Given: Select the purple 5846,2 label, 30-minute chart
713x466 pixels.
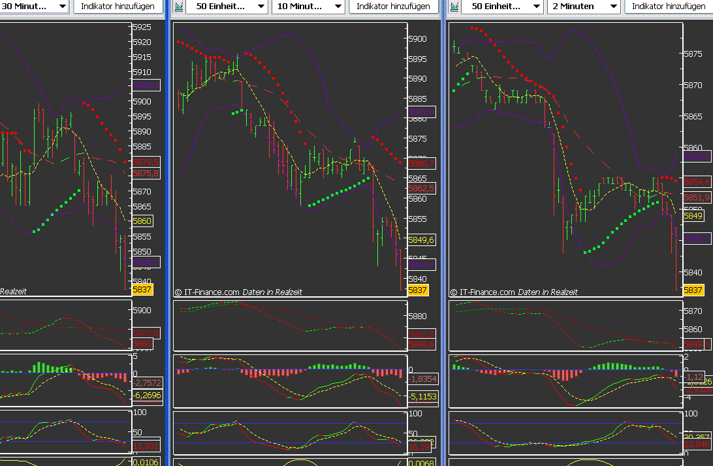Looking at the screenshot, I should click(x=146, y=262).
